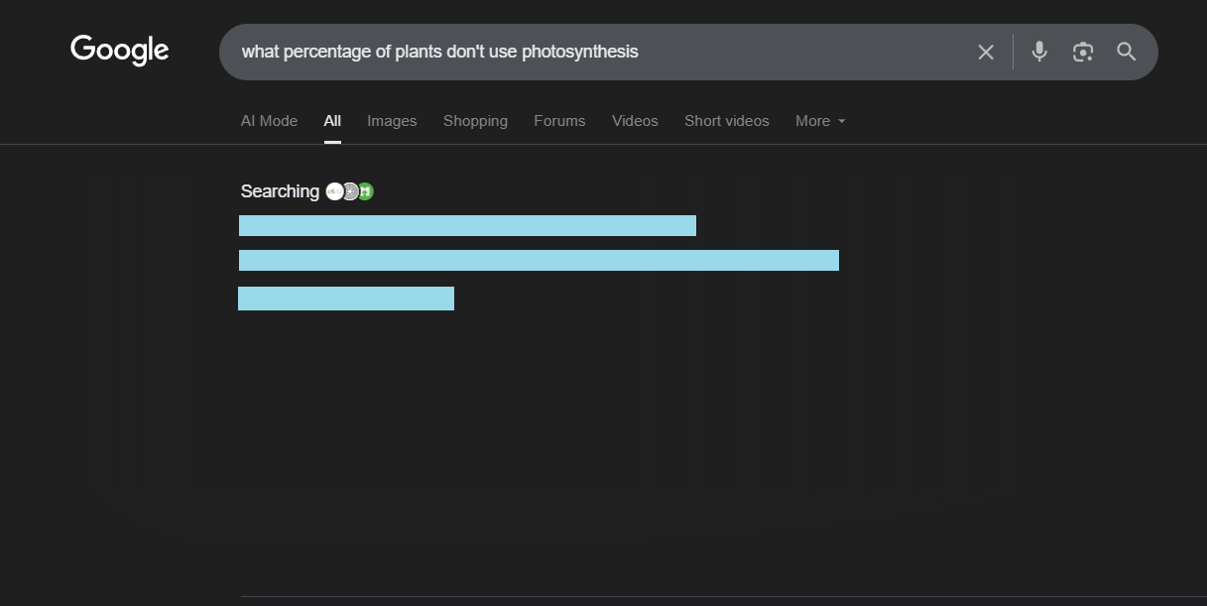Click the Google logo
The image size is (1207, 606).
tap(120, 51)
